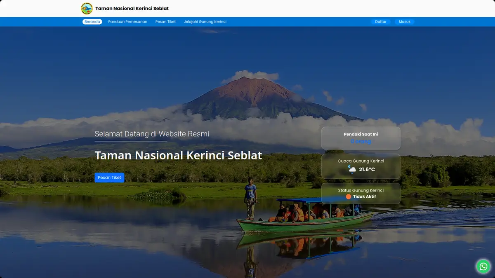The height and width of the screenshot is (278, 495).
Task: Click the "Tidak Aktif" status text
Action: tap(365, 196)
